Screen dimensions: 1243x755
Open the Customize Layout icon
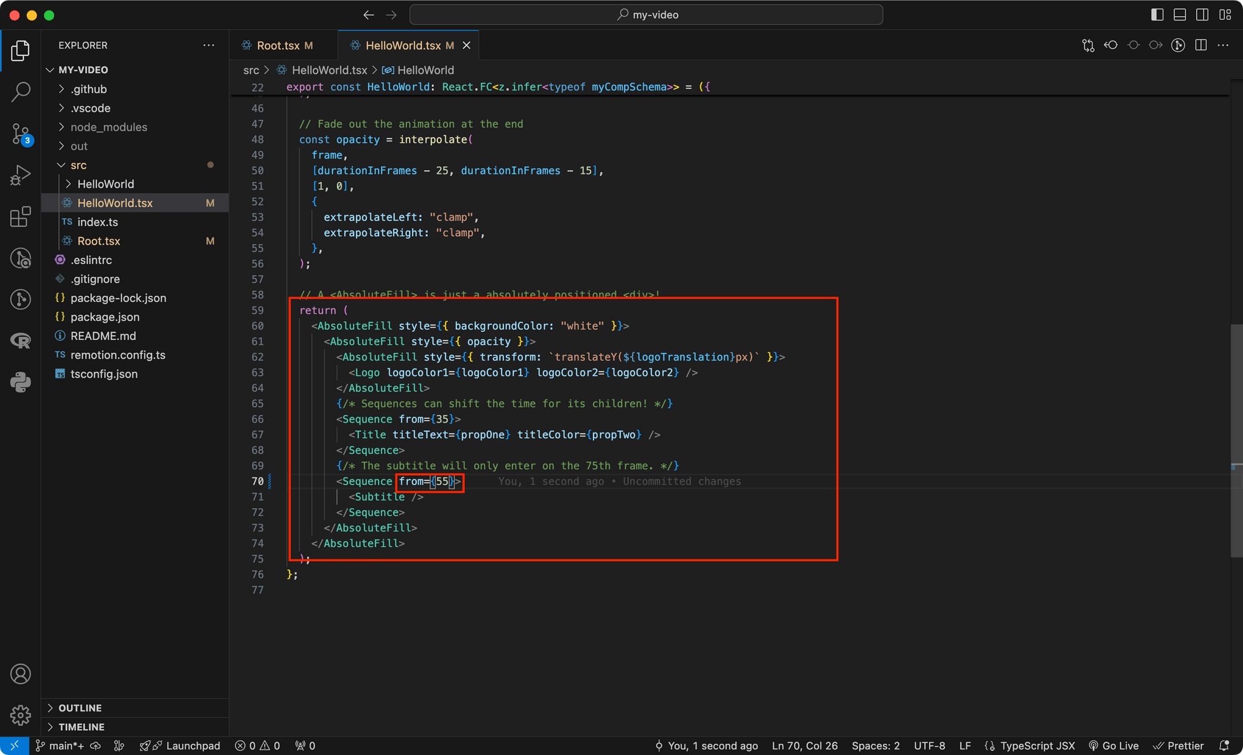click(x=1225, y=15)
